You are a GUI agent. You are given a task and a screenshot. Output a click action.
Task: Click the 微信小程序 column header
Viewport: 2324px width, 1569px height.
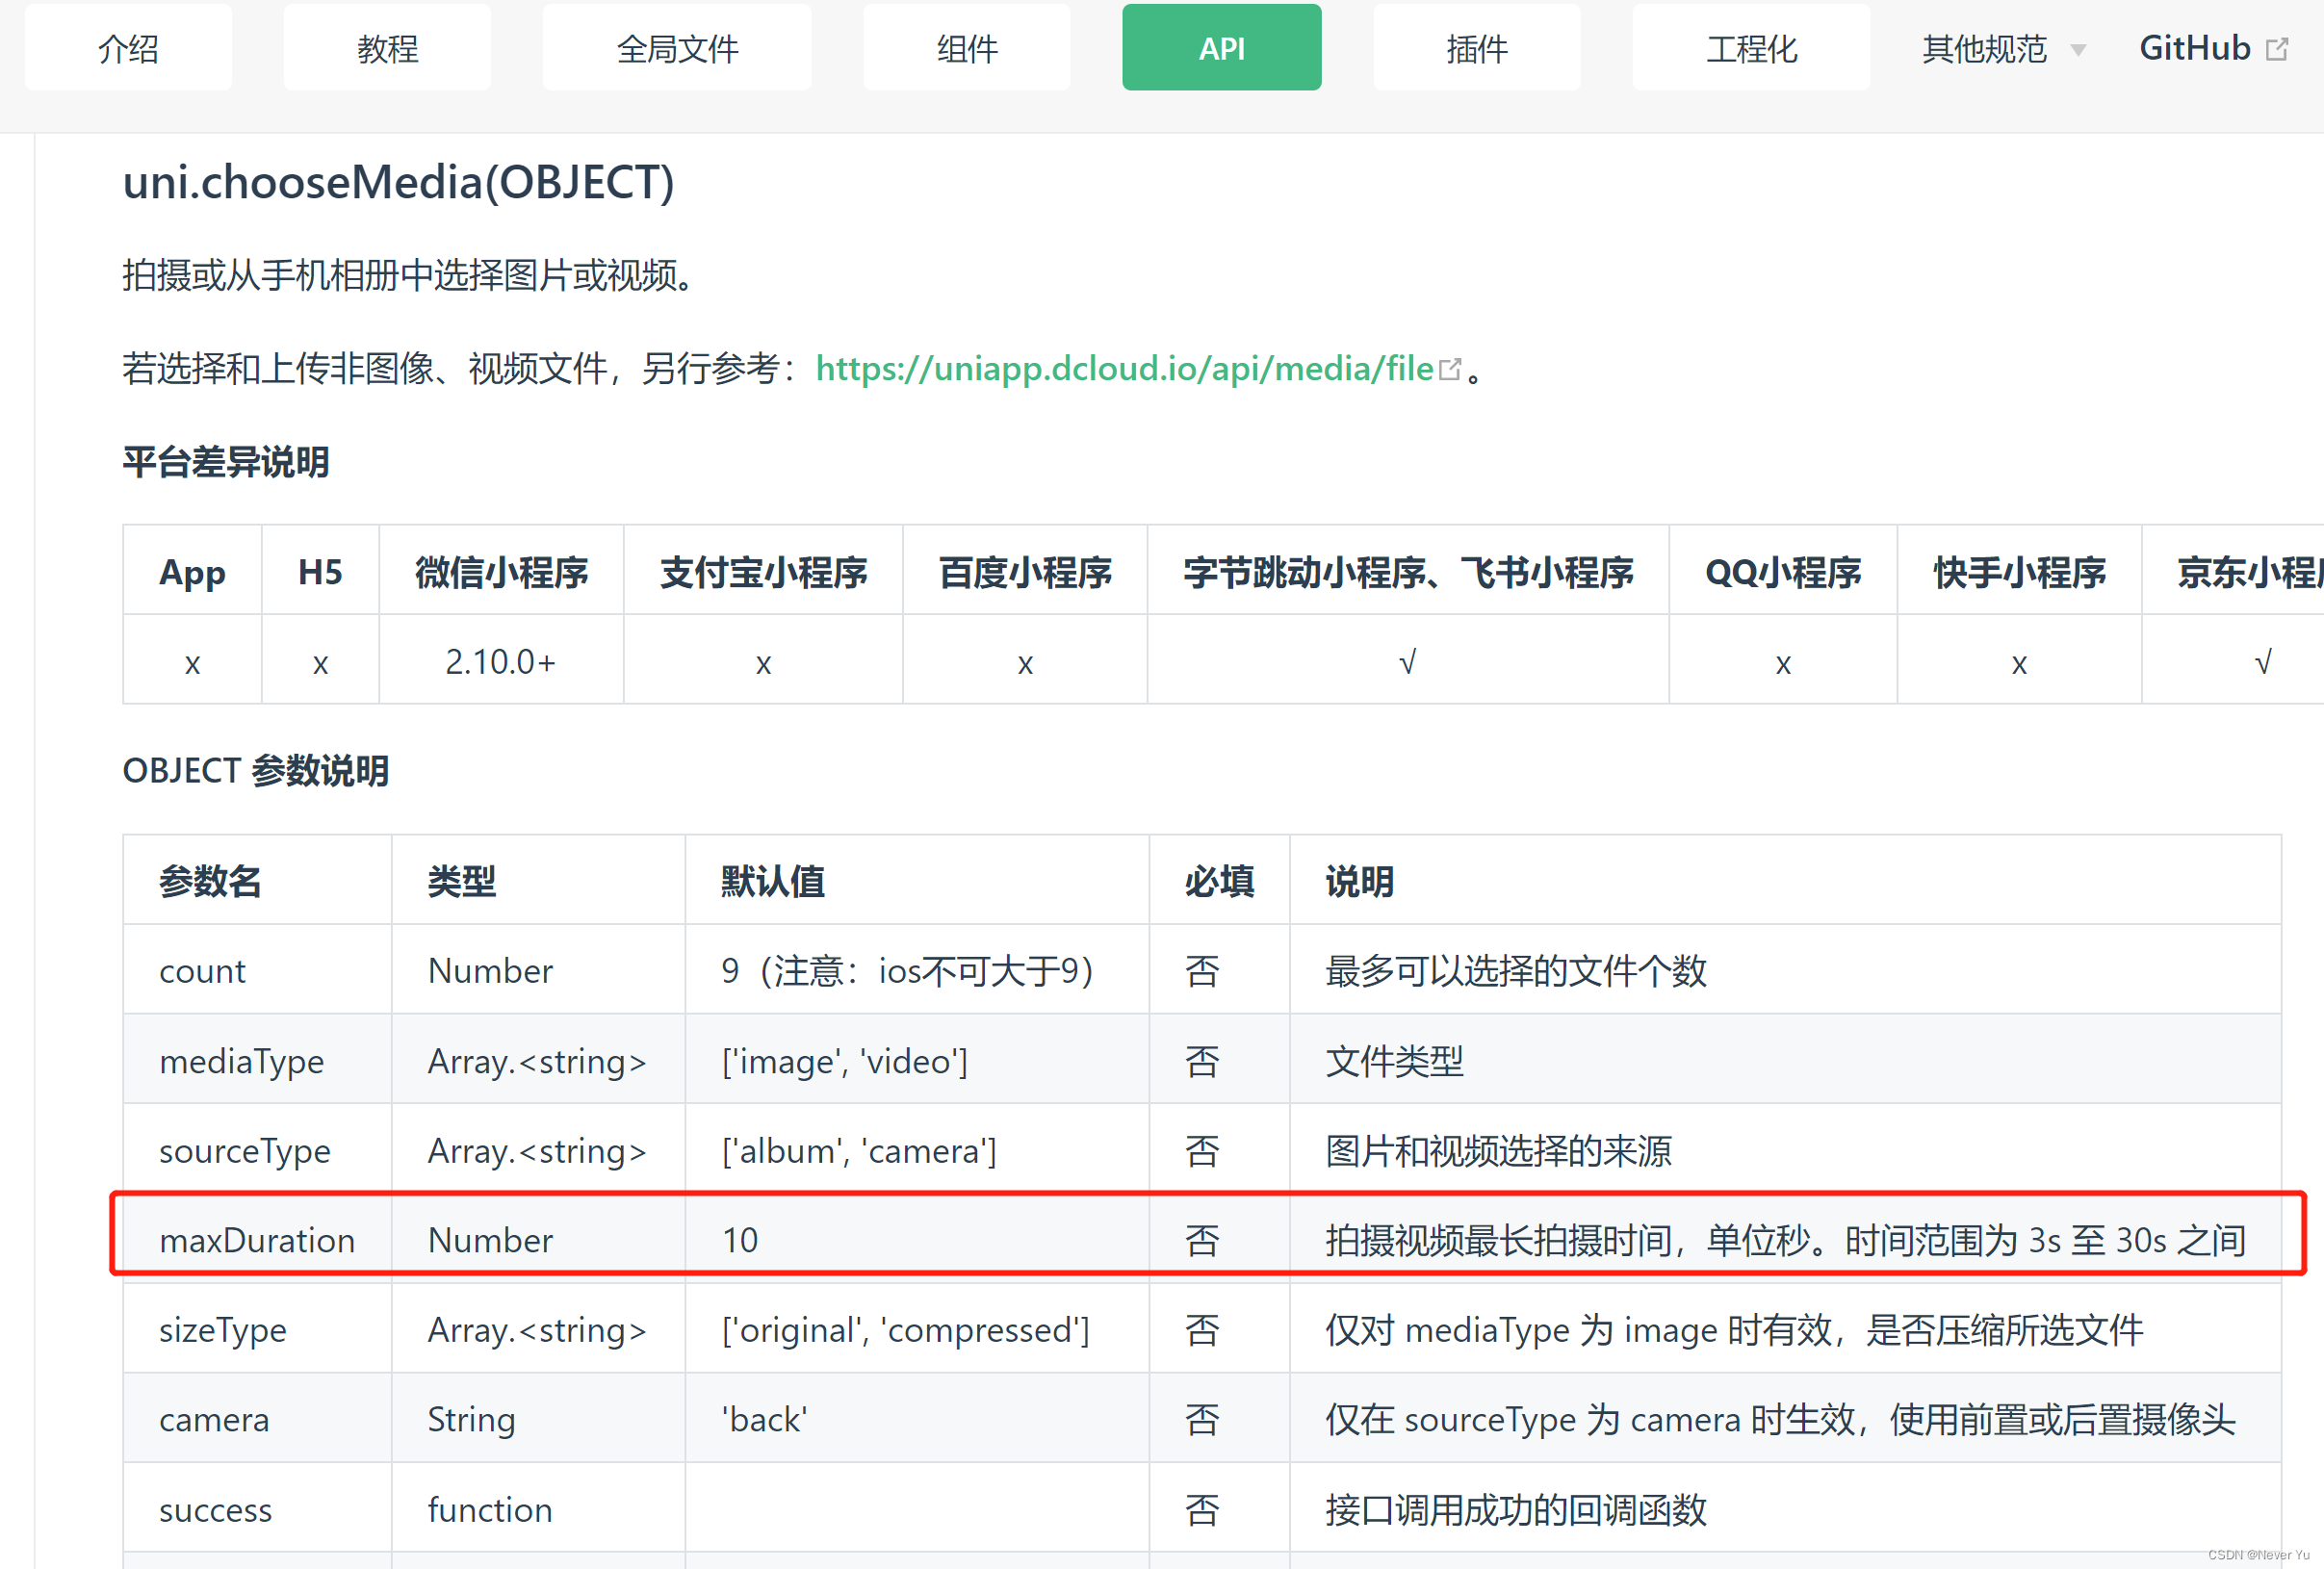pos(501,572)
